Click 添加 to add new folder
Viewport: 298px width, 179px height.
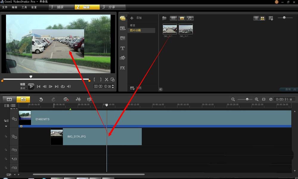[136, 18]
